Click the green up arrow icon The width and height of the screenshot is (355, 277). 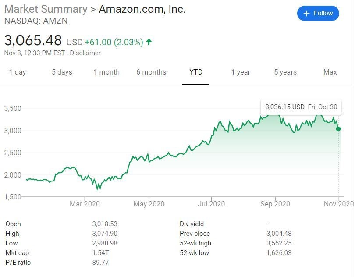coord(149,42)
